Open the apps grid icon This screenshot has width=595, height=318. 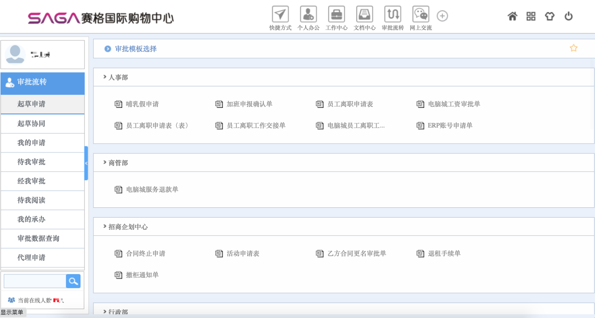tap(531, 16)
